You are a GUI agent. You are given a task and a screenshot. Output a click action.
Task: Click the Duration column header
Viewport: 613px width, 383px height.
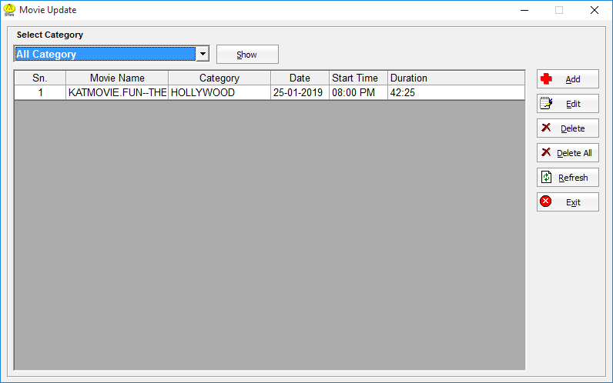(x=456, y=78)
